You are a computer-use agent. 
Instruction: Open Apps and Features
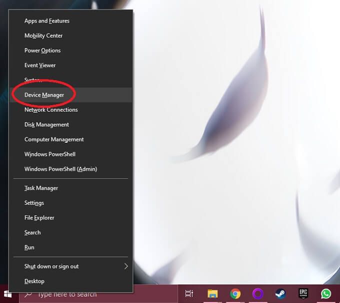tap(70, 21)
